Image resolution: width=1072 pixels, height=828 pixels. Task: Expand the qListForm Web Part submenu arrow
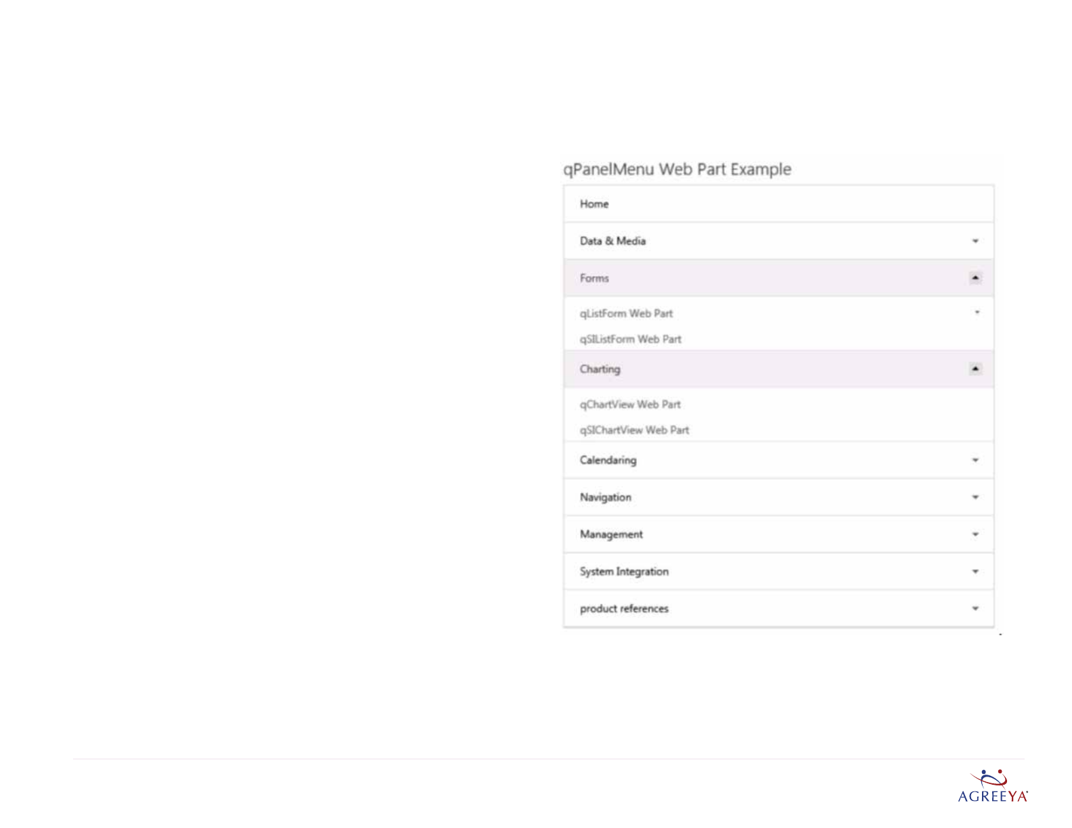click(x=977, y=313)
